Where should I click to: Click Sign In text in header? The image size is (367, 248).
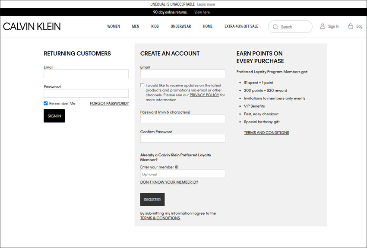[333, 26]
